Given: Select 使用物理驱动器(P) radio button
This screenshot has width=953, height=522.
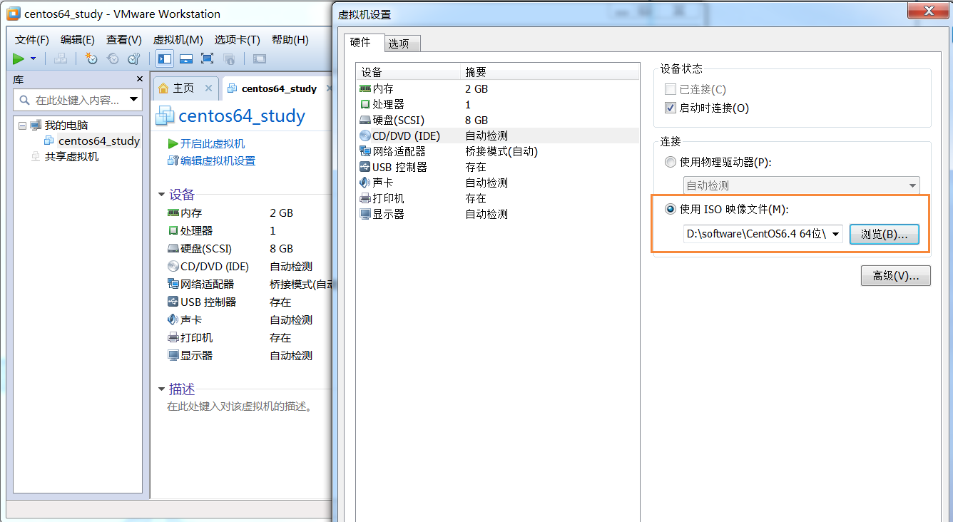Looking at the screenshot, I should point(670,162).
